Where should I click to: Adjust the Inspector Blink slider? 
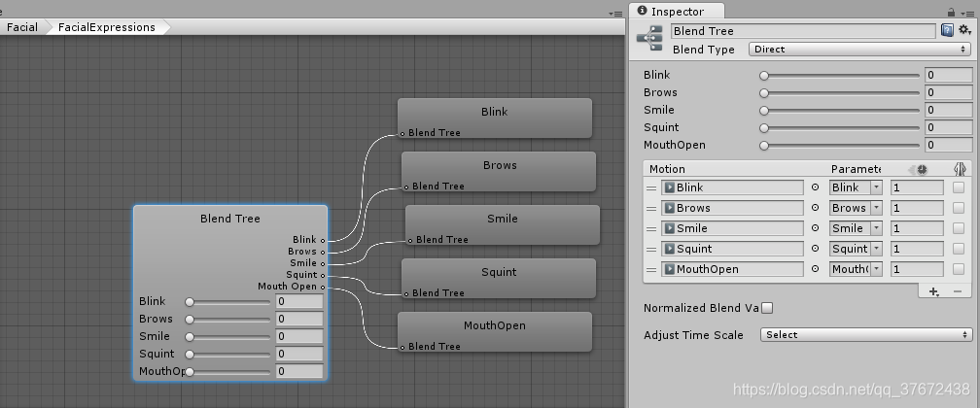841,76
